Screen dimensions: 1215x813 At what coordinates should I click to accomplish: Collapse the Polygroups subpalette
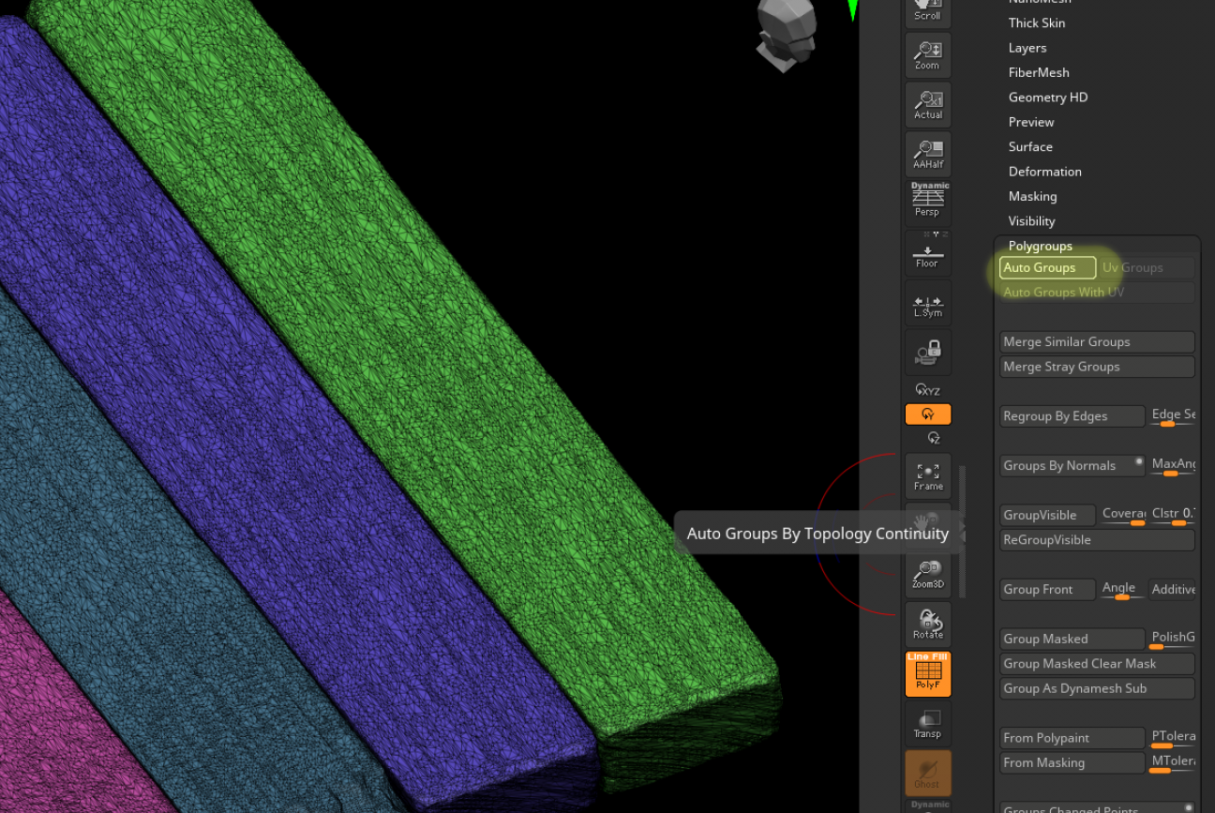point(1040,246)
